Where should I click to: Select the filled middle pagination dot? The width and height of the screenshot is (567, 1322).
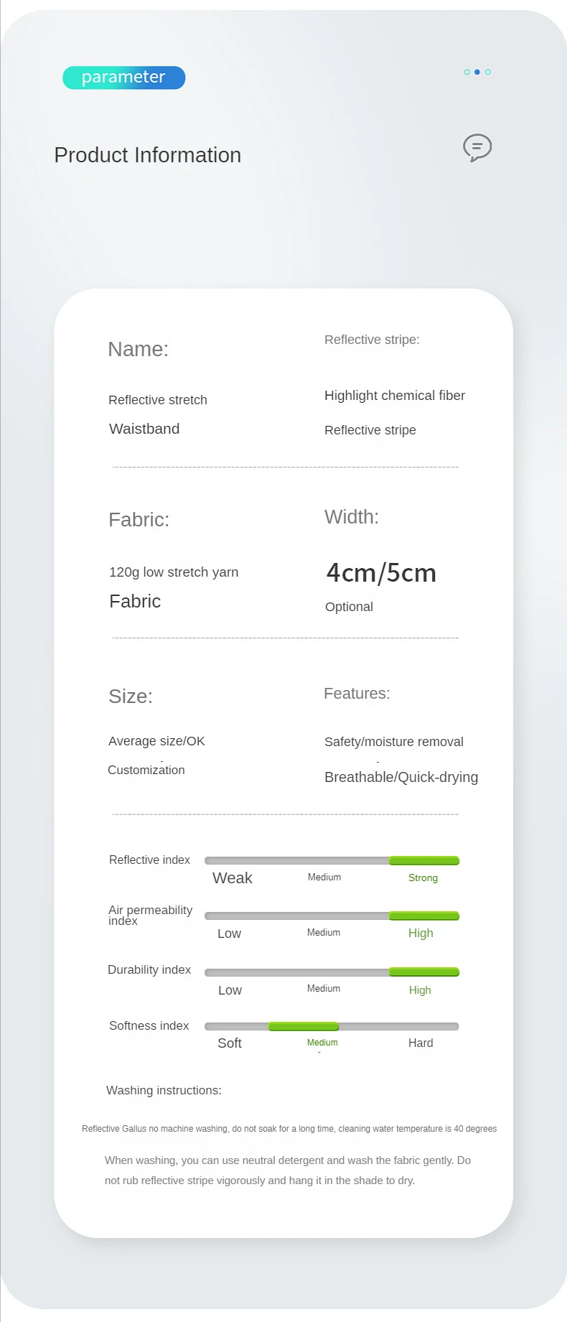click(x=477, y=72)
